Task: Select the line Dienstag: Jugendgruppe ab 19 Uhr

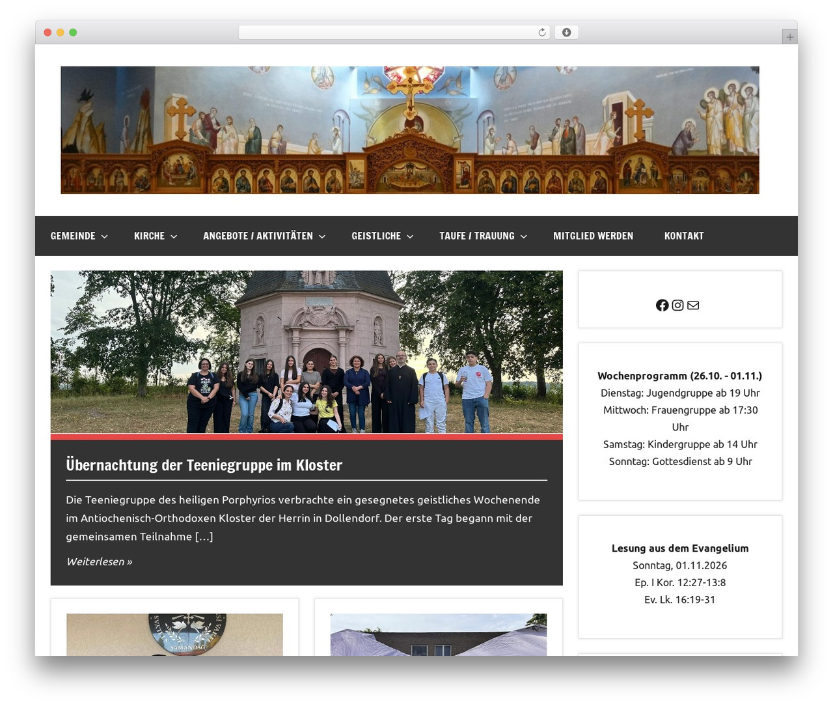Action: (680, 393)
